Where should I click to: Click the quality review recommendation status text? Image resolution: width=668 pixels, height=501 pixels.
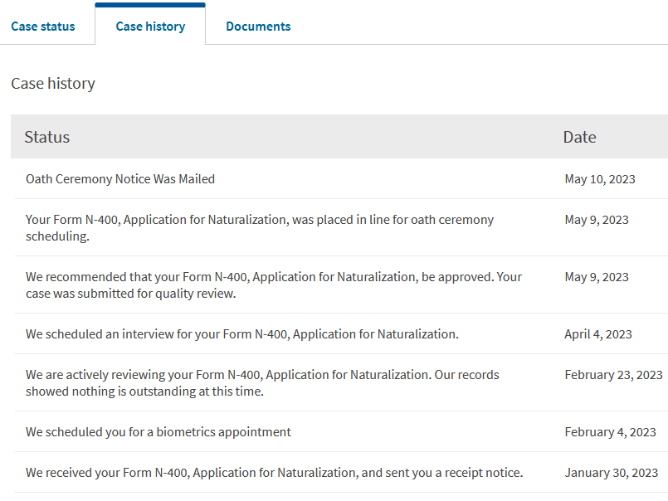pyautogui.click(x=274, y=285)
